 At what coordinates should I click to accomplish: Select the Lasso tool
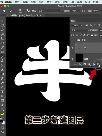pos(2,30)
